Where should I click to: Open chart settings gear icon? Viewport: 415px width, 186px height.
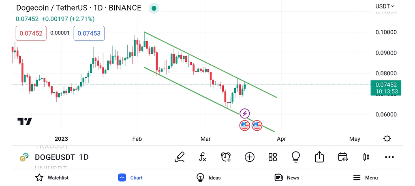[x=387, y=139]
